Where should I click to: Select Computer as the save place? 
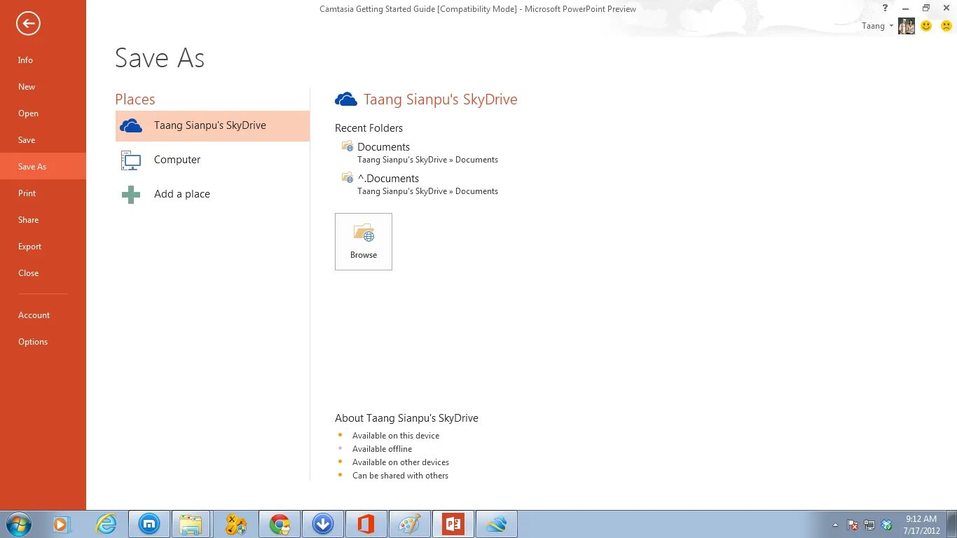(x=212, y=160)
